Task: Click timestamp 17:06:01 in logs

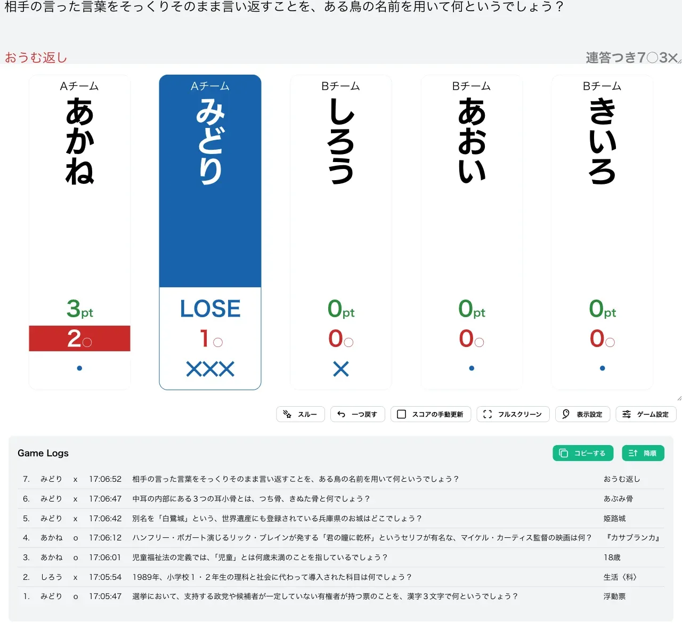Action: pos(105,558)
